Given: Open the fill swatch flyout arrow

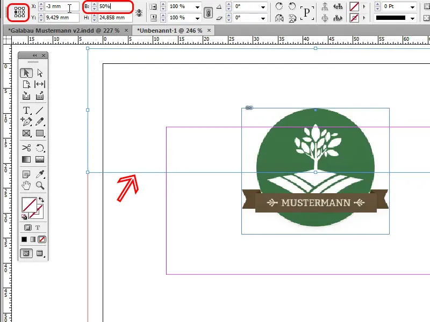Looking at the screenshot, I should [x=364, y=6].
